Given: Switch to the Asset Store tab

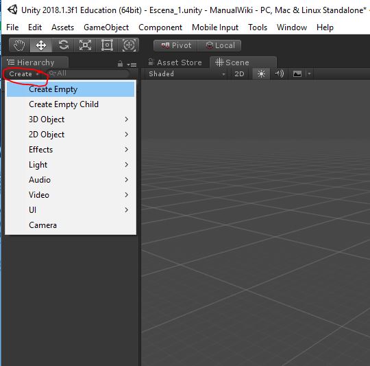Looking at the screenshot, I should point(175,62).
